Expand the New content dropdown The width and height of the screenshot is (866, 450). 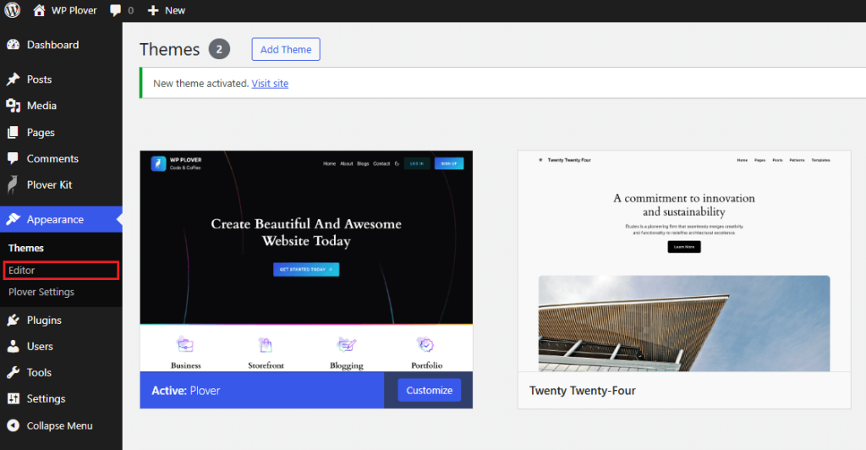[167, 10]
